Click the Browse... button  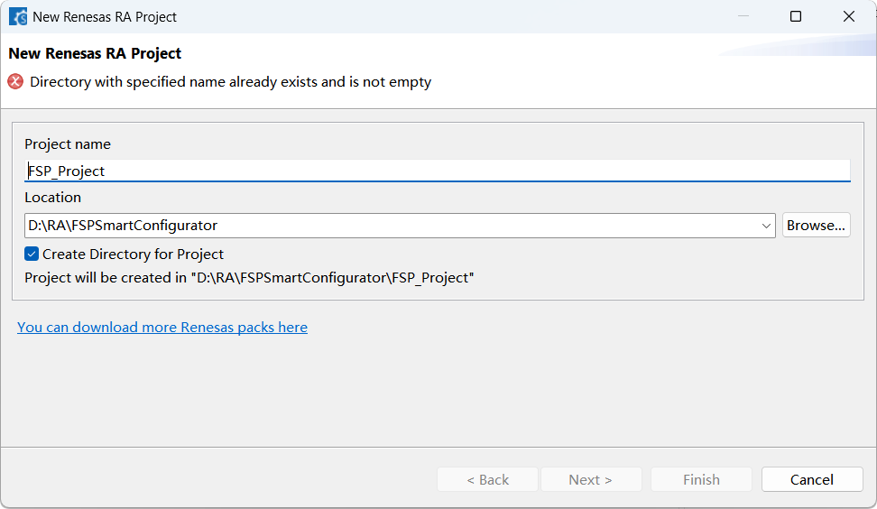pyautogui.click(x=816, y=225)
